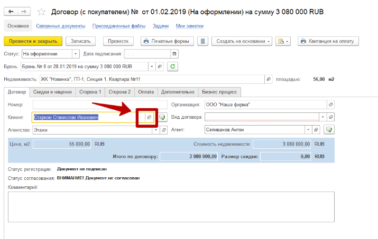Viewport: 378px width, 239px height.
Task: Expand the Статус dropdown list
Action: pyautogui.click(x=76, y=54)
